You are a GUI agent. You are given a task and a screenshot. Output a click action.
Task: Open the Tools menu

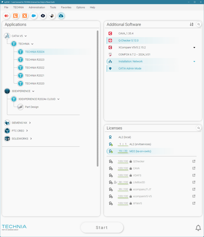53,7
